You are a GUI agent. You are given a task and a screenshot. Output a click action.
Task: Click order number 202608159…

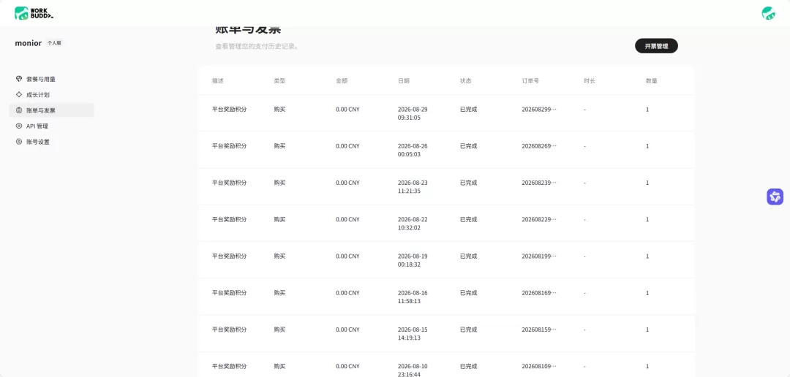tap(539, 330)
